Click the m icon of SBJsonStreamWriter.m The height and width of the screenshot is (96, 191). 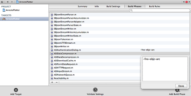(52, 29)
